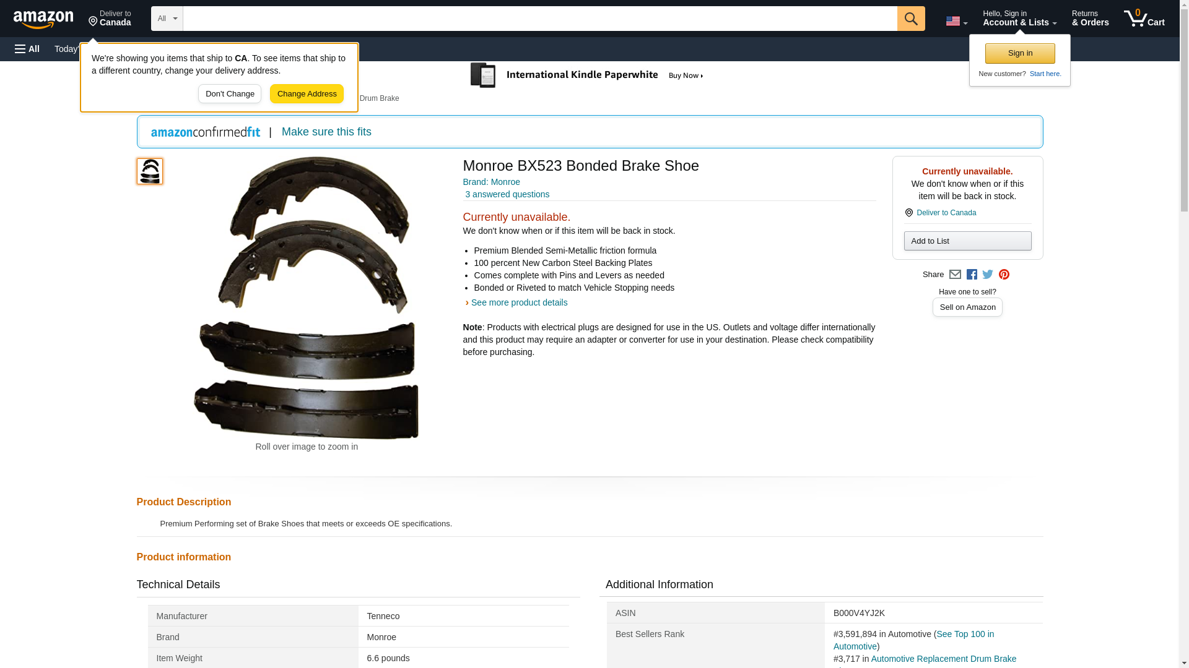Open the All hamburger menu
This screenshot has height=668, width=1189.
pyautogui.click(x=27, y=49)
